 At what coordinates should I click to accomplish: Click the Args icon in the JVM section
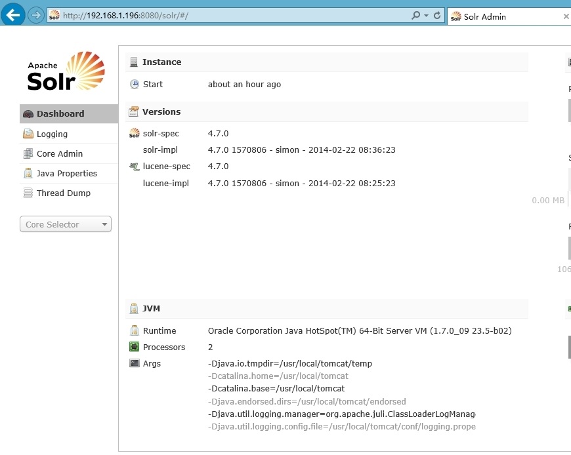tap(134, 363)
